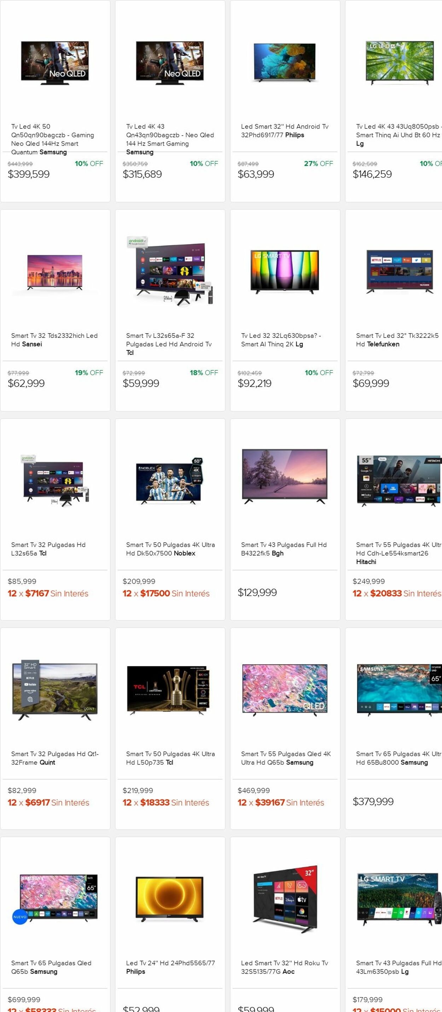The height and width of the screenshot is (1012, 442).
Task: Click the Telefunken Tk3222k5 TV thumbnail
Action: [399, 272]
